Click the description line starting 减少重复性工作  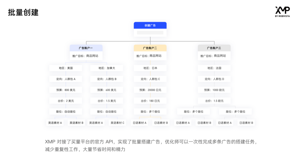click(85, 149)
